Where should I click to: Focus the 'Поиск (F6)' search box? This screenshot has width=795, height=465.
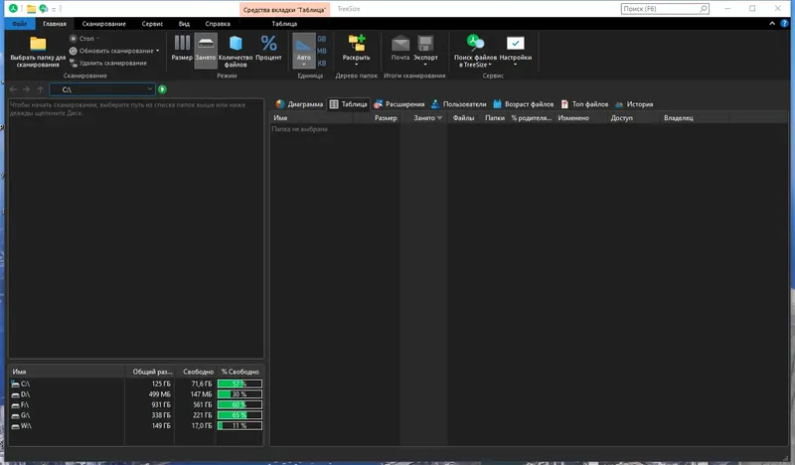(x=665, y=9)
